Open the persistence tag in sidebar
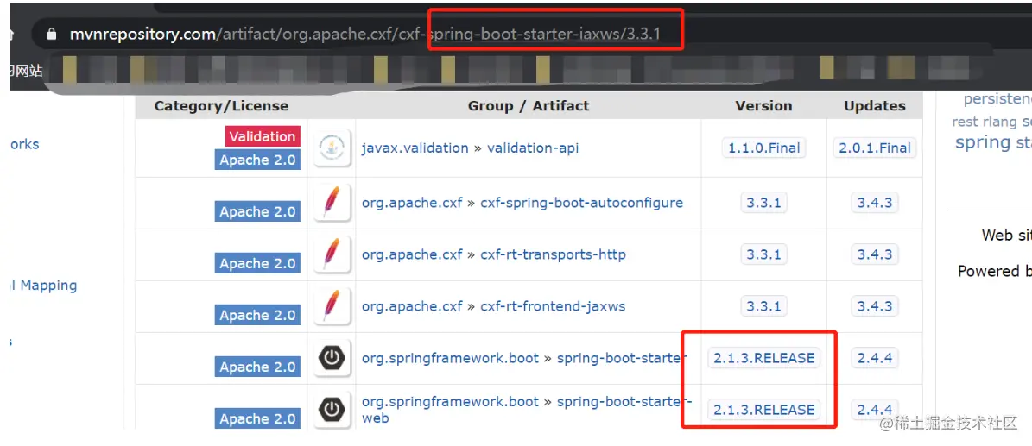Image resolution: width=1032 pixels, height=446 pixels. [x=997, y=99]
